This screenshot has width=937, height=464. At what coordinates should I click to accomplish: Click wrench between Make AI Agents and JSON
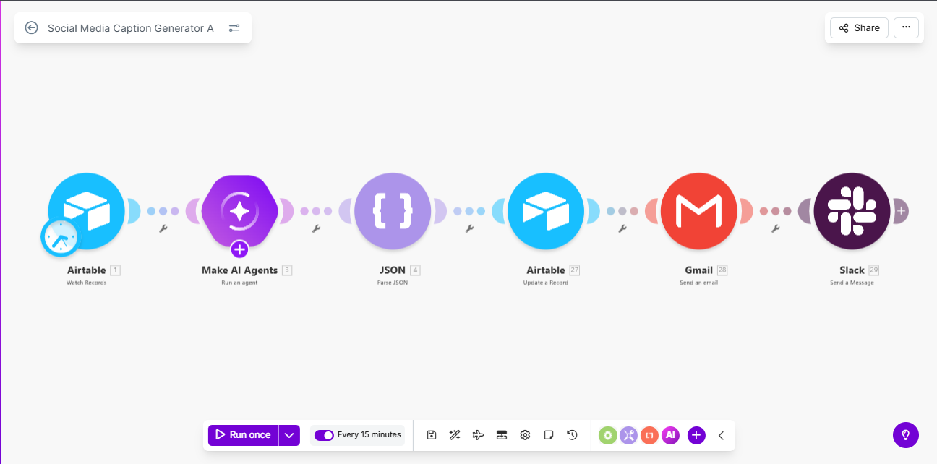[316, 229]
